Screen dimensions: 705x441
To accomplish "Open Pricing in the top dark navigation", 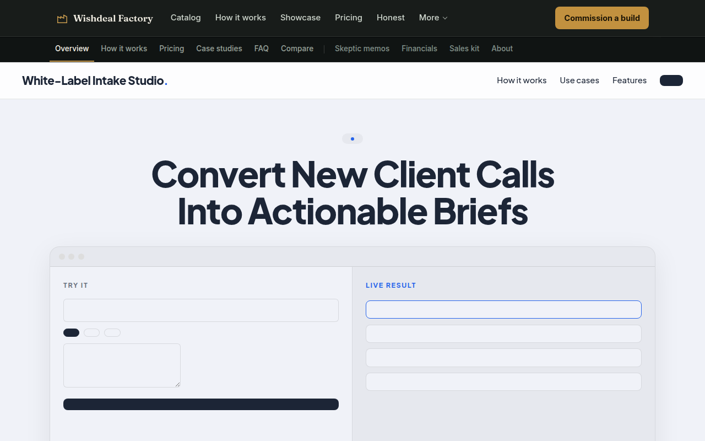I will [349, 18].
